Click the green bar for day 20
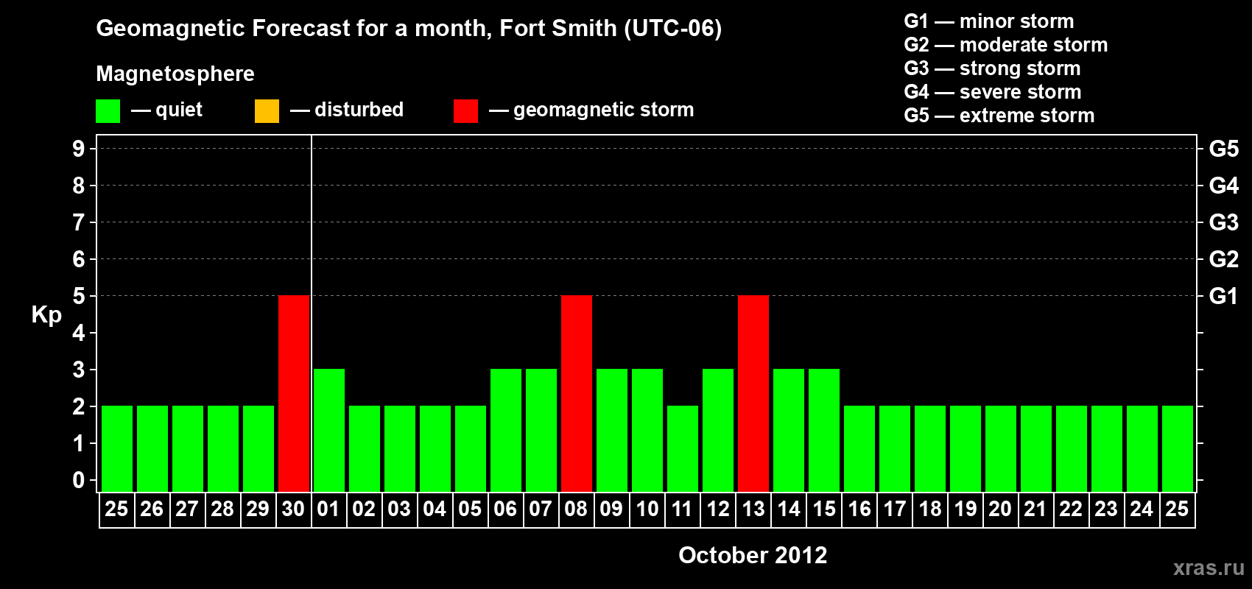1252x589 pixels. point(1001,448)
